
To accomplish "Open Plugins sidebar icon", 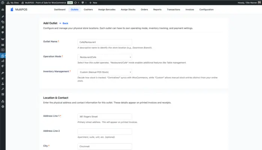I will click(x=3, y=78).
